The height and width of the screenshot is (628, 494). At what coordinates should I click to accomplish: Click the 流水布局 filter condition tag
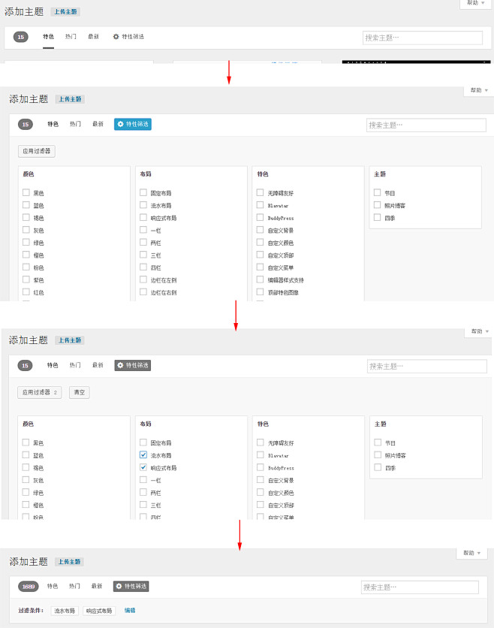[65, 611]
